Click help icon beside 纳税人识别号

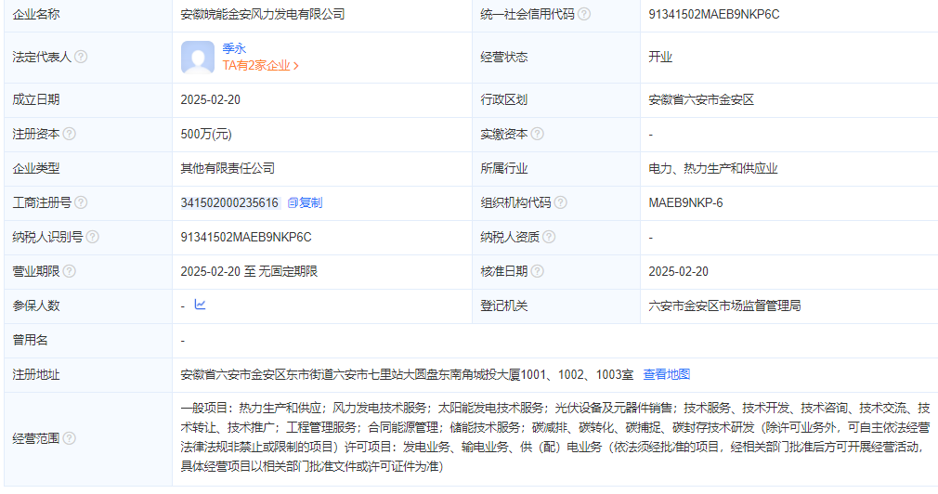(x=93, y=237)
